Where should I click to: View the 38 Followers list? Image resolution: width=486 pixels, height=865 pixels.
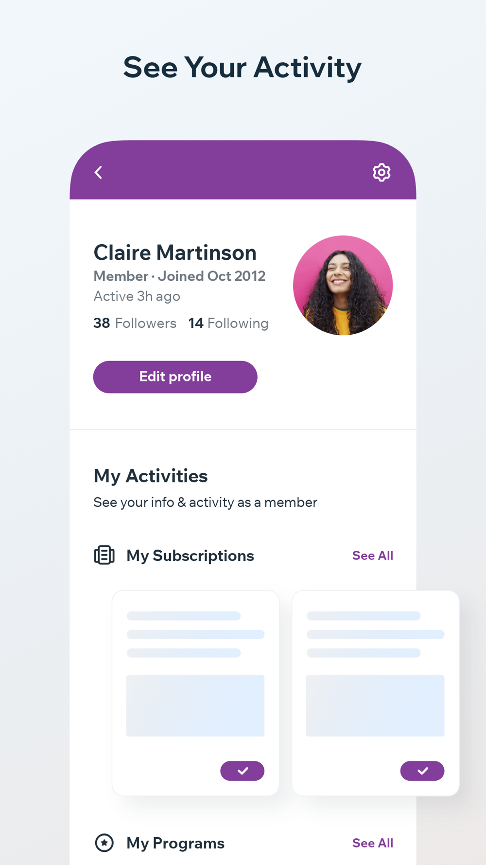click(x=135, y=323)
